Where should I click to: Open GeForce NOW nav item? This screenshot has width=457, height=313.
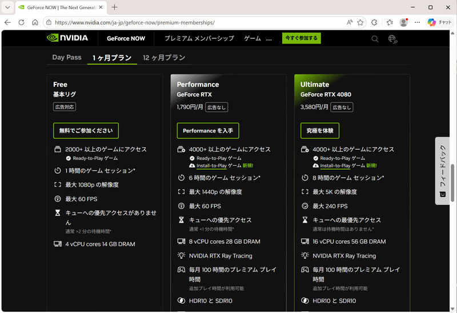pos(126,38)
